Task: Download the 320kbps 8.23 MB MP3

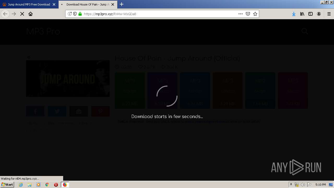Action: 130,91
